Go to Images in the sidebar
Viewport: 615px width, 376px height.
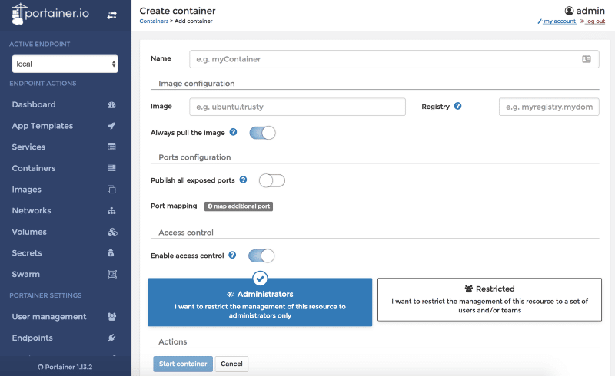point(26,190)
